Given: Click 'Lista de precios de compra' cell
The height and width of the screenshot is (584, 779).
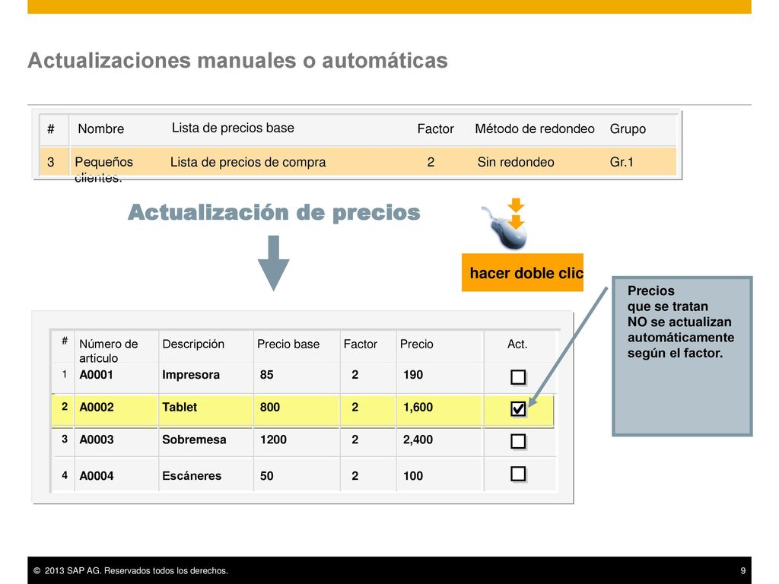Looking at the screenshot, I should [x=248, y=162].
